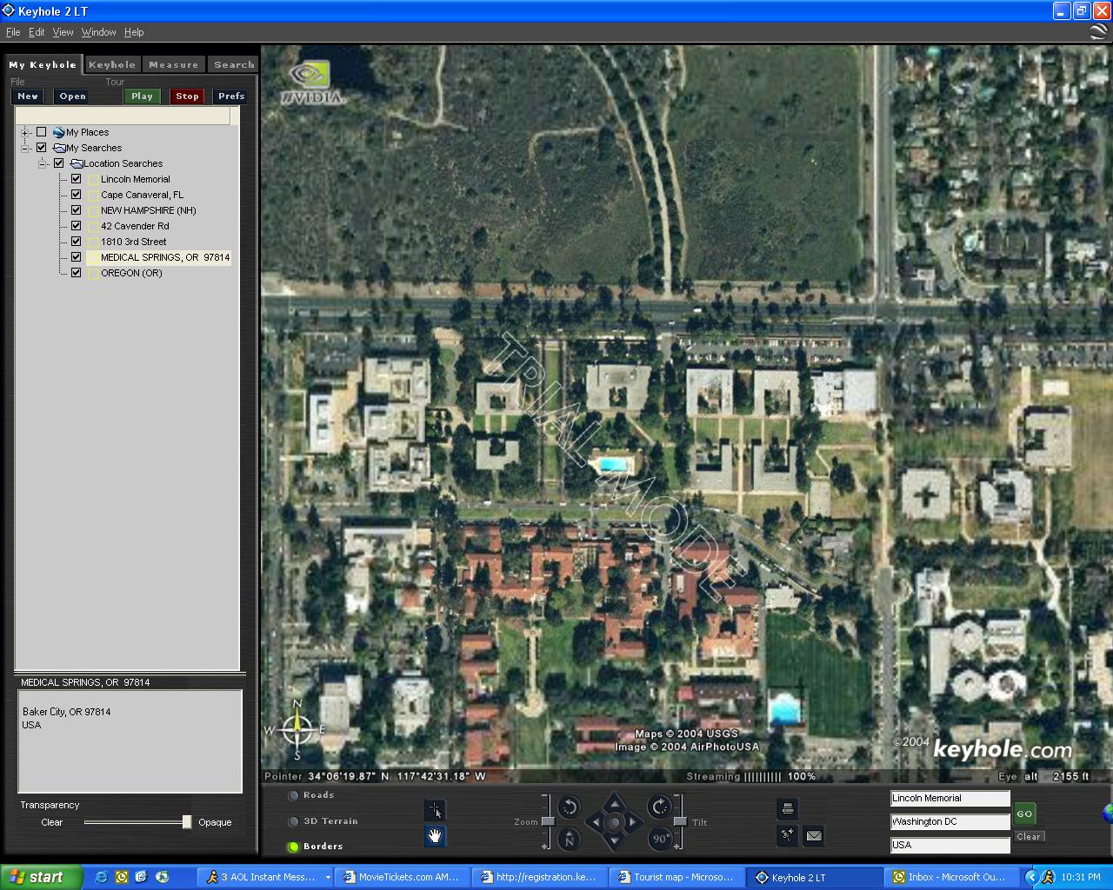This screenshot has width=1113, height=890.
Task: Switch to the Search tab
Action: [x=234, y=64]
